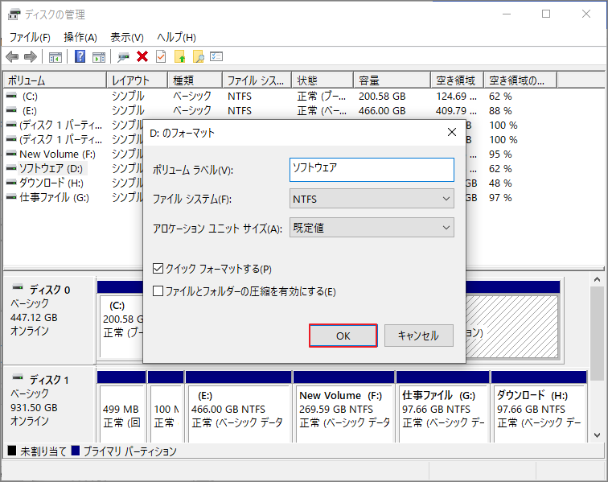Click scroll down arrow in disk pane

597,435
